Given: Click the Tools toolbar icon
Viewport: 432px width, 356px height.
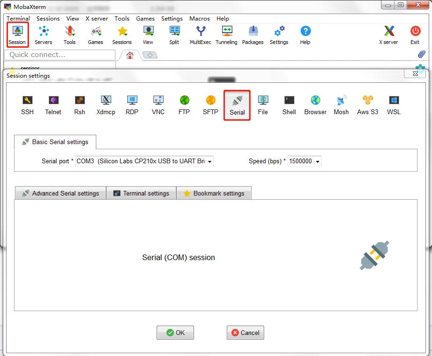Looking at the screenshot, I should (69, 35).
